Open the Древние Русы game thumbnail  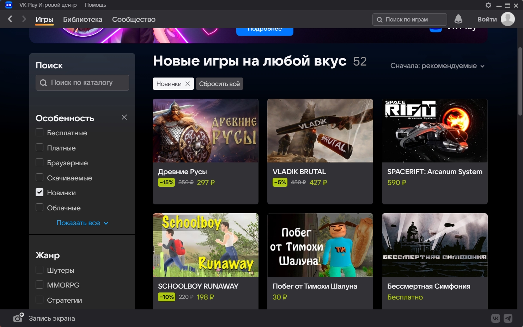(x=206, y=131)
